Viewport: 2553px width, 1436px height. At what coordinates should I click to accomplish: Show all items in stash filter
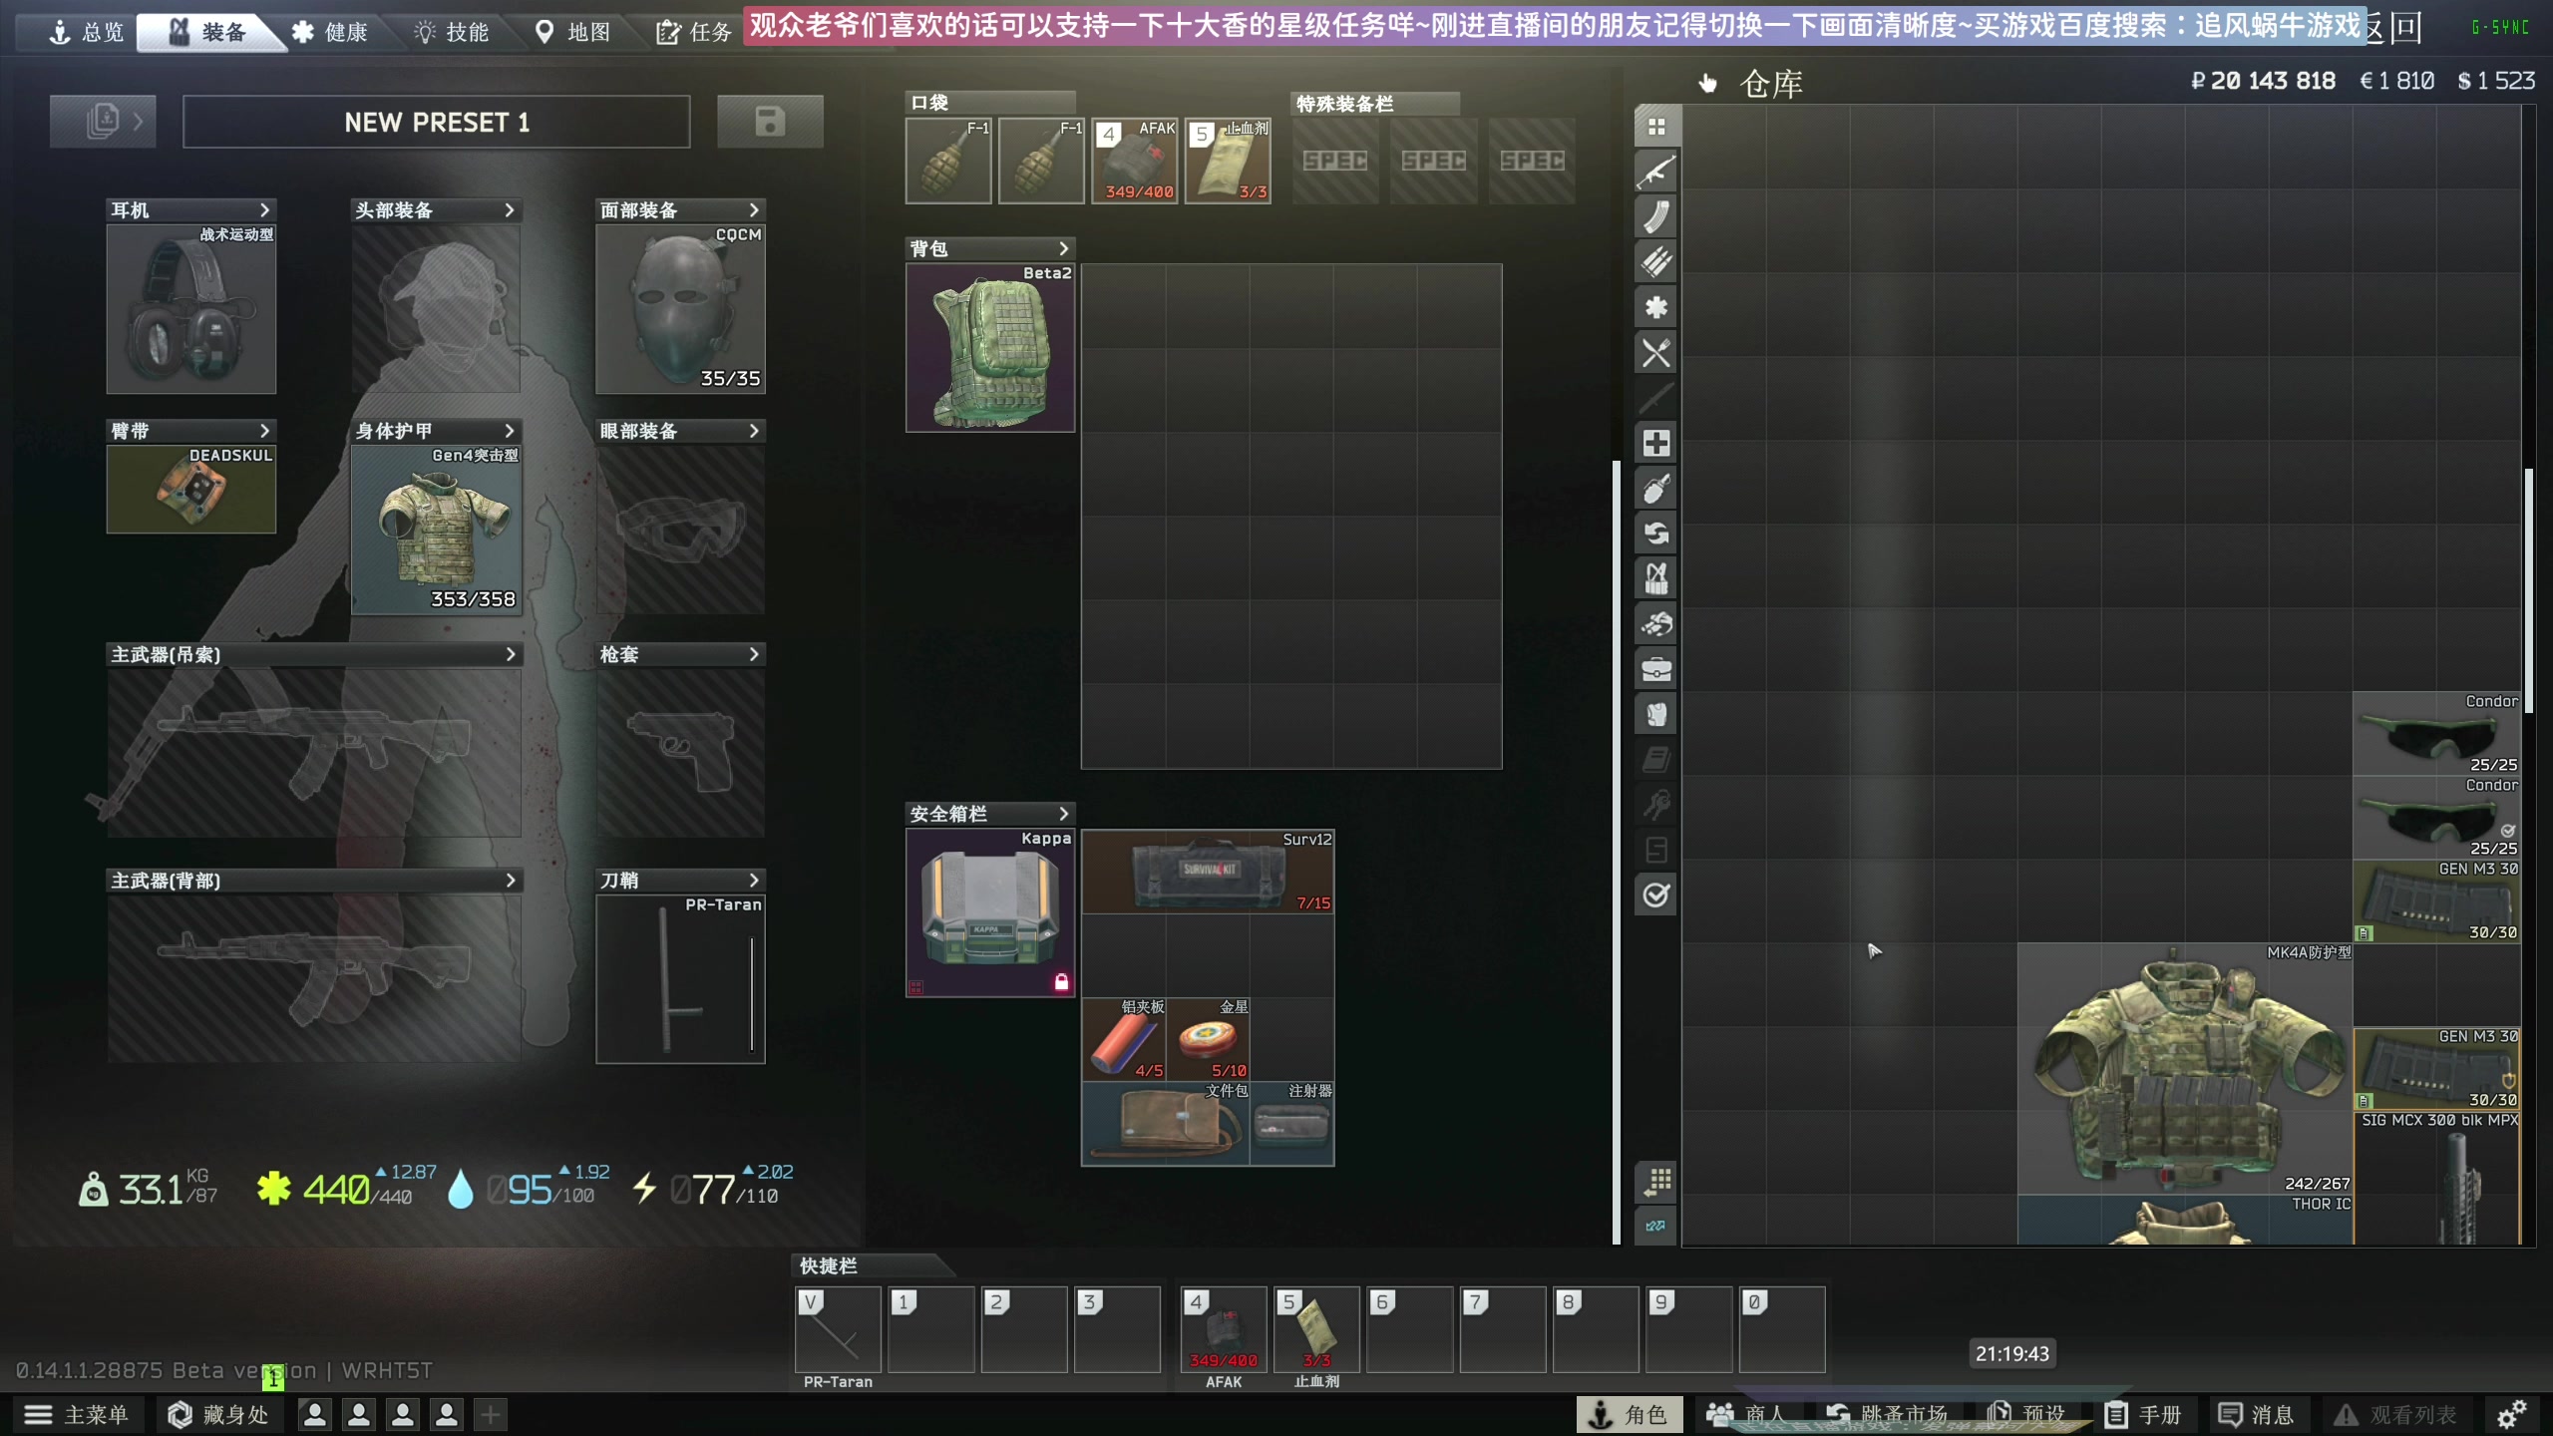tap(1656, 127)
